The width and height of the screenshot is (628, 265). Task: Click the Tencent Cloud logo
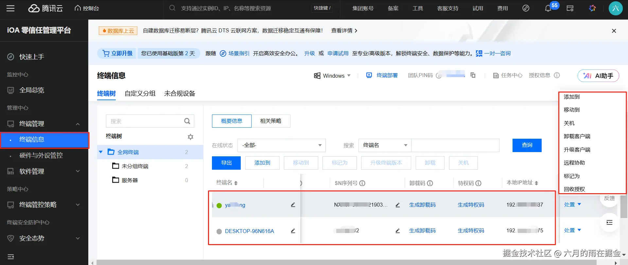(x=45, y=8)
